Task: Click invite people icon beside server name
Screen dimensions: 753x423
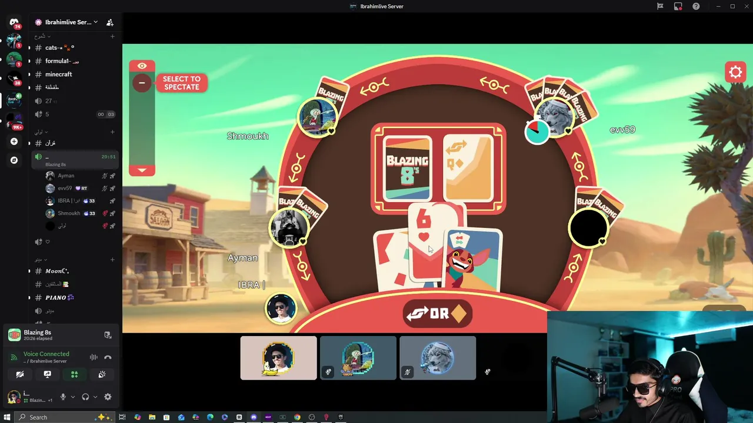Action: pos(109,22)
